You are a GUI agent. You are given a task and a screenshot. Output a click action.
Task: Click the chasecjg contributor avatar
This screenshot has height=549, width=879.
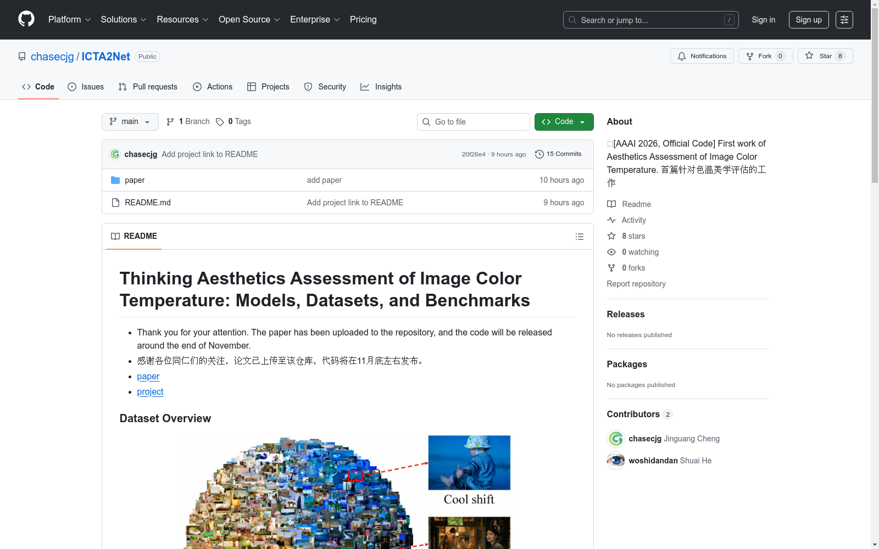(x=616, y=439)
